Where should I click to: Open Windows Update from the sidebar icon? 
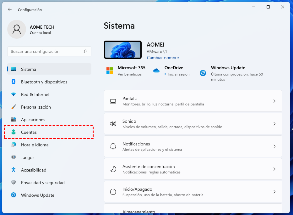(x=13, y=195)
